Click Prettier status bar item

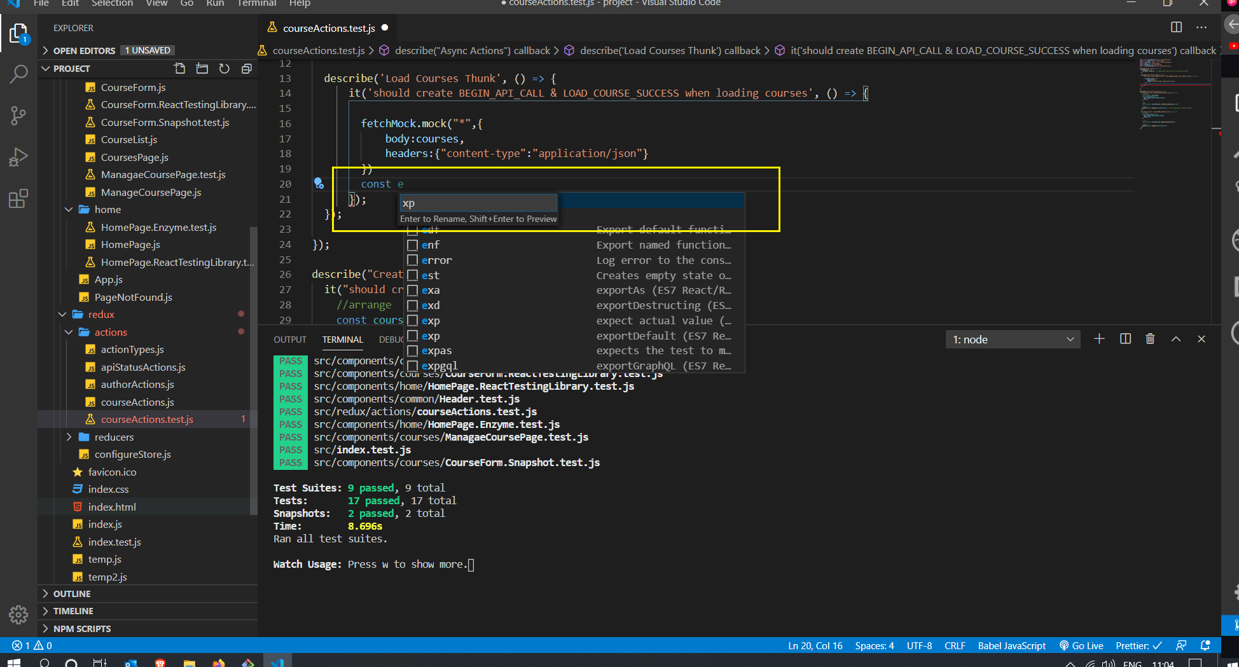1139,645
